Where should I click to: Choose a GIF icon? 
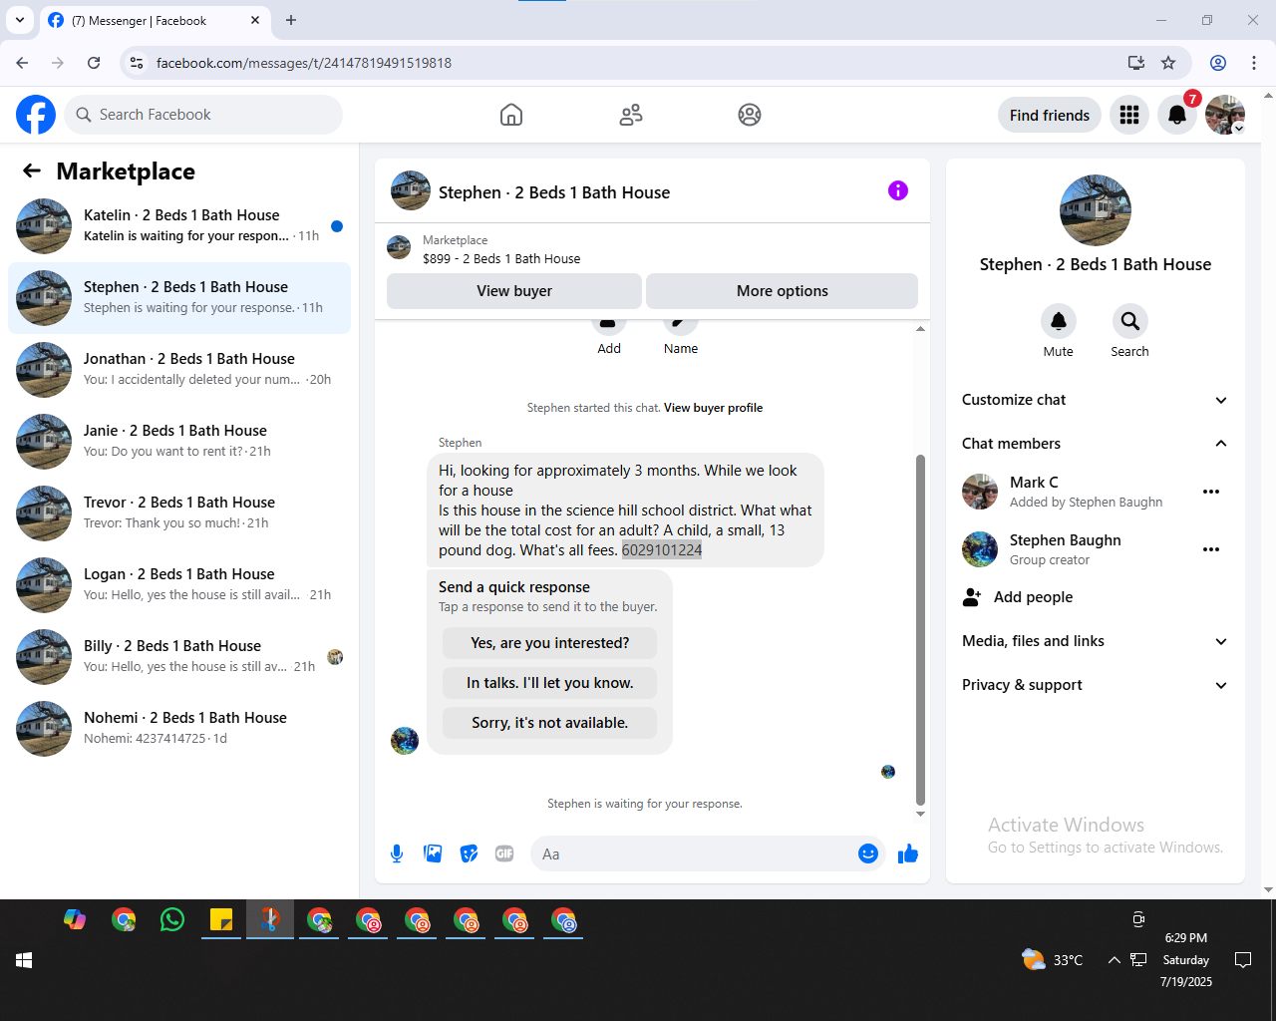pyautogui.click(x=504, y=853)
